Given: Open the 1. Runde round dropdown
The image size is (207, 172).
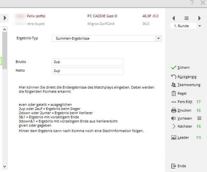Looking at the screenshot, I should point(200,26).
